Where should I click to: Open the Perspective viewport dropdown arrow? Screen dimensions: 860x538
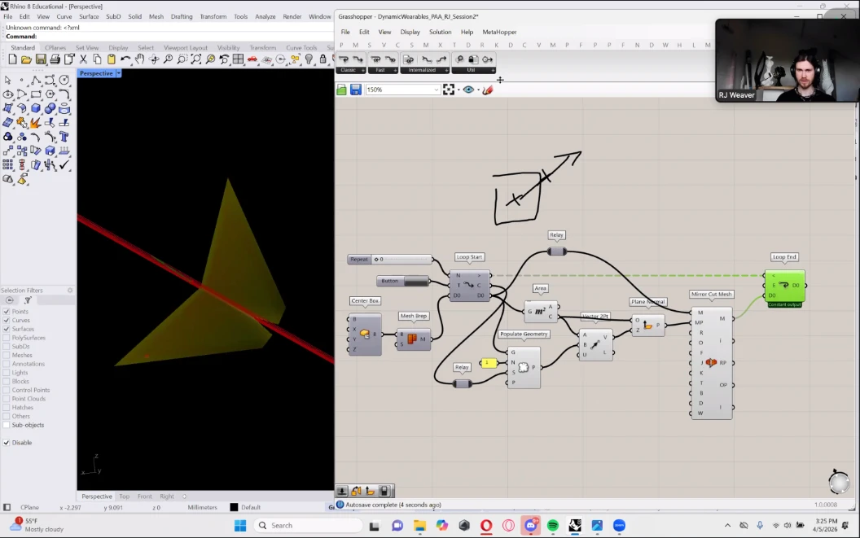tap(119, 73)
